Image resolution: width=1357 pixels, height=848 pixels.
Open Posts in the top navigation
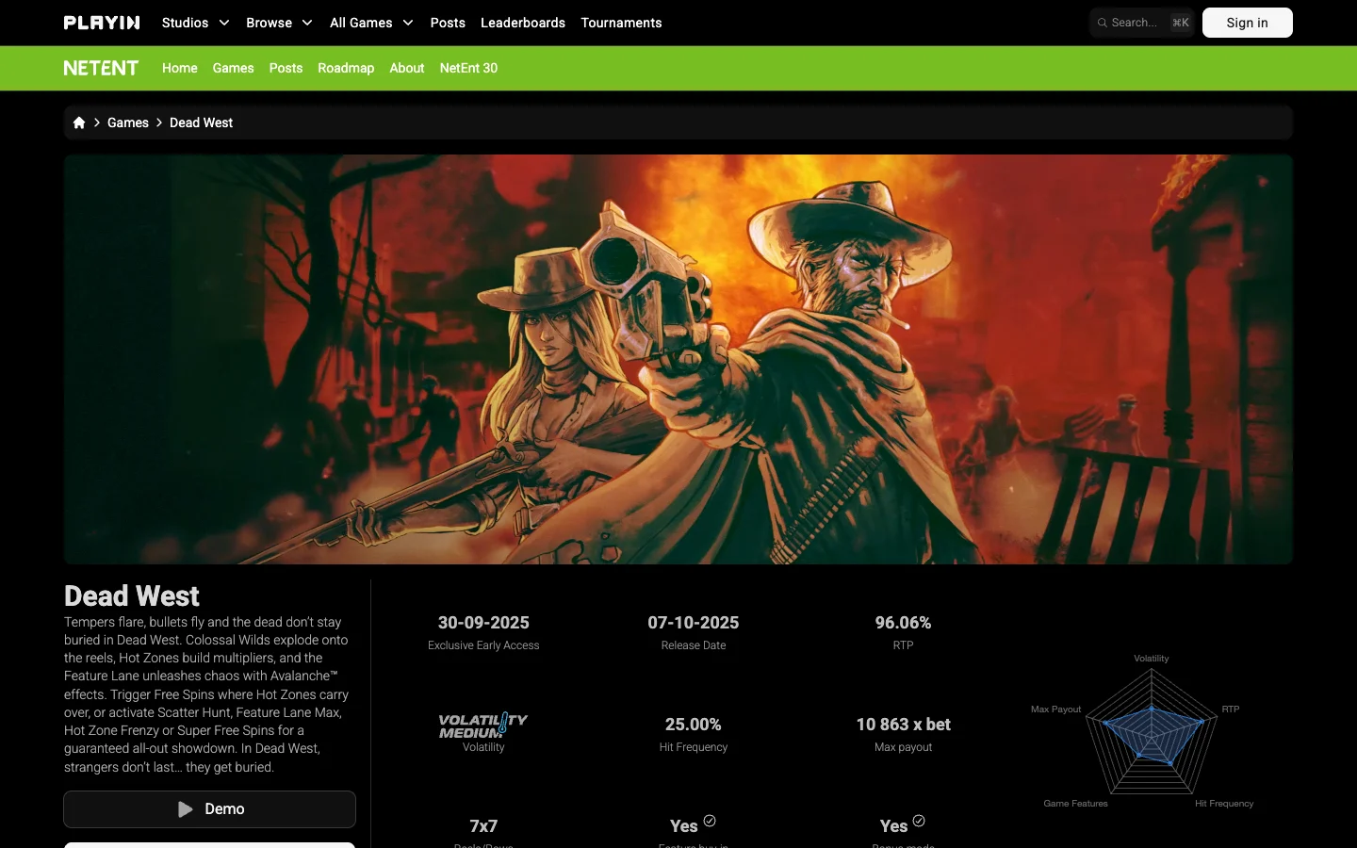click(x=448, y=23)
